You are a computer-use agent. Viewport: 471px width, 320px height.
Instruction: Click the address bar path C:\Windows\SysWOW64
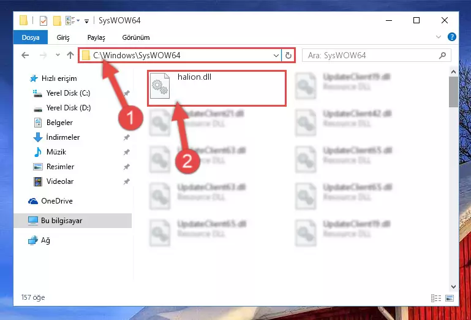(137, 55)
